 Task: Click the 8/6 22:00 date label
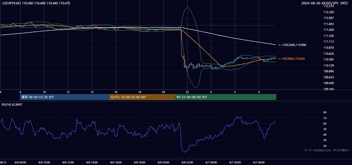pyautogui.click(x=187, y=163)
